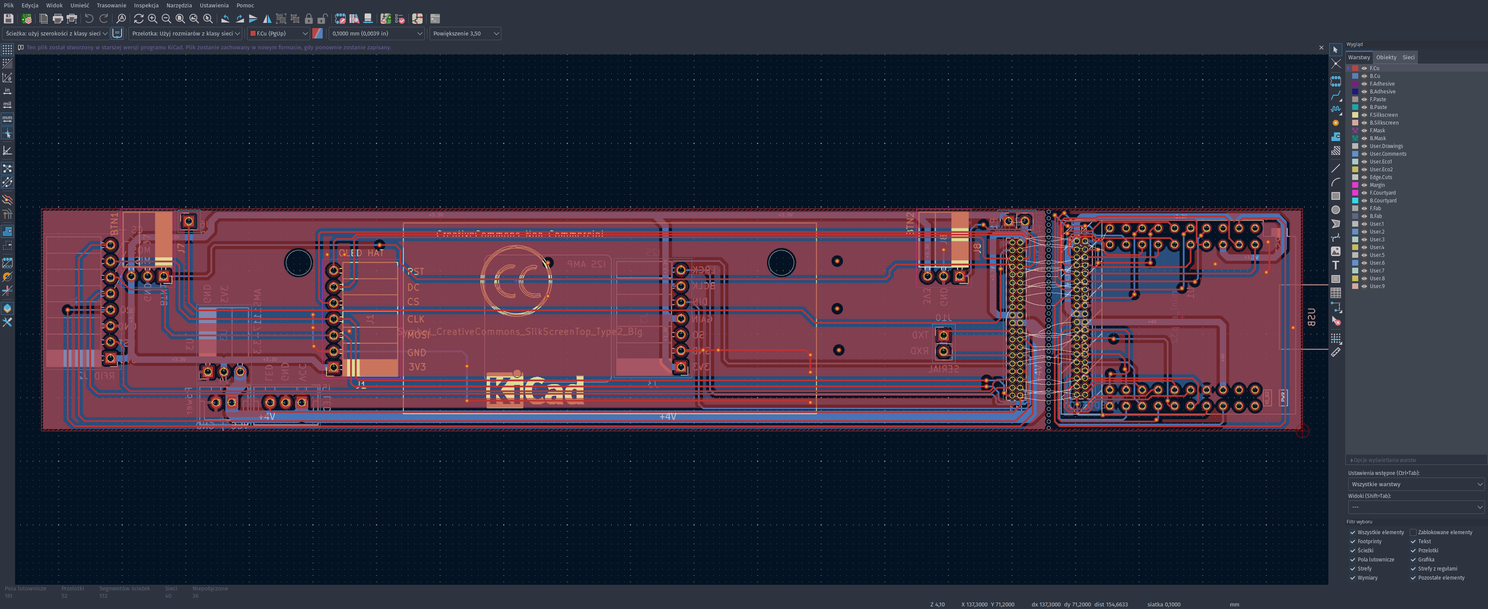This screenshot has height=609, width=1488.
Task: Switch to the Obiekty tab
Action: 1386,57
